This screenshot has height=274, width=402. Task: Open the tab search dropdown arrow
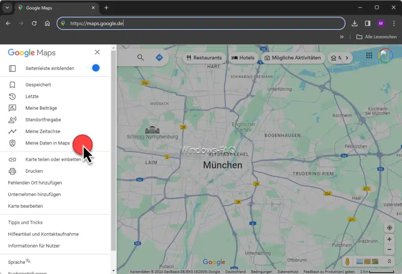pos(7,8)
